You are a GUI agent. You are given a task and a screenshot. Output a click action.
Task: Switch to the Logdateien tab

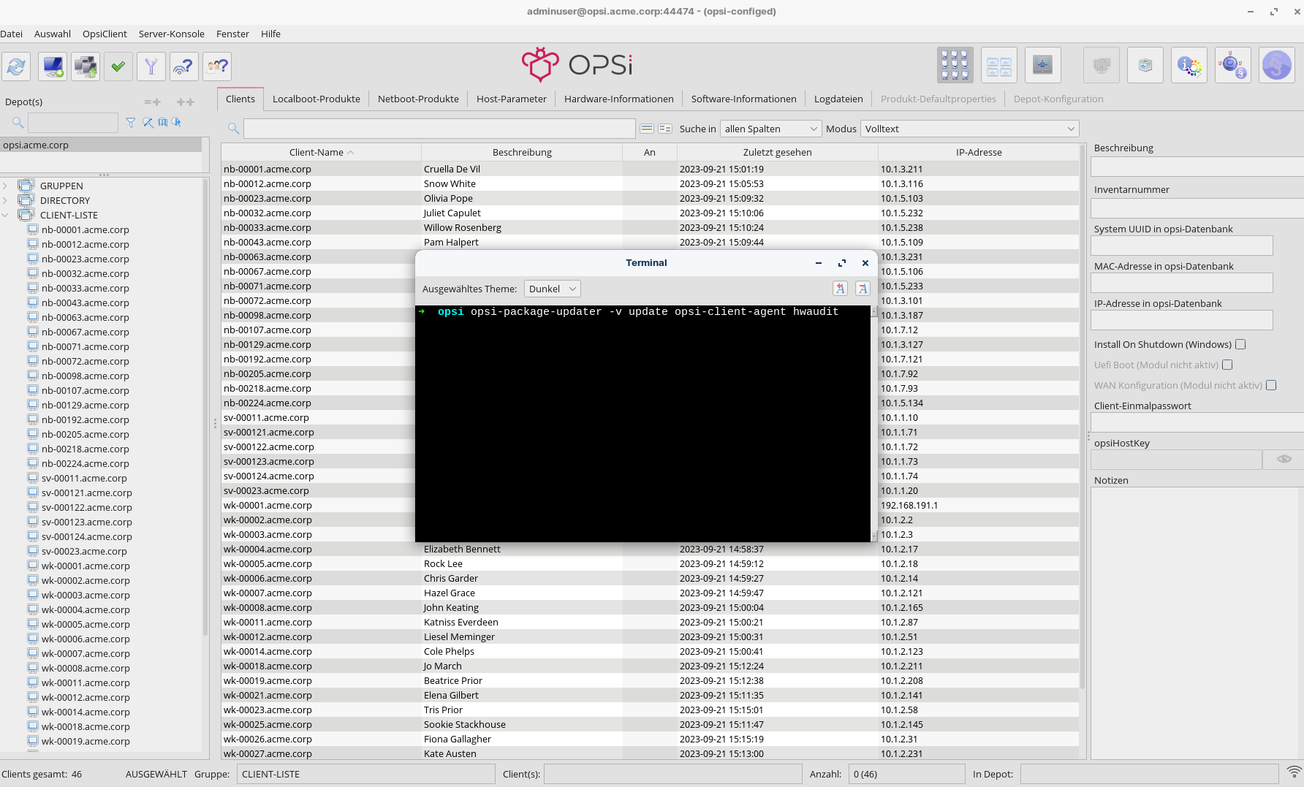[838, 99]
